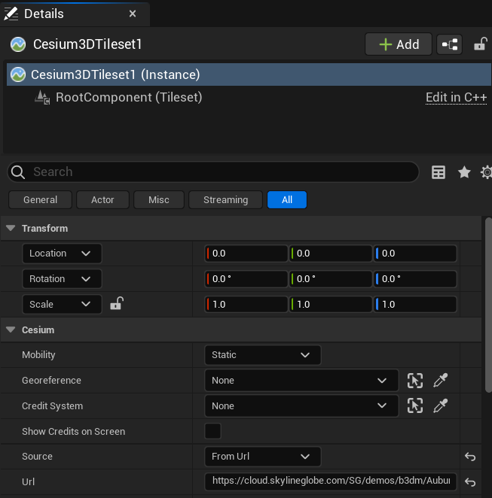The height and width of the screenshot is (498, 492).
Task: Edit the Url text field
Action: point(331,481)
